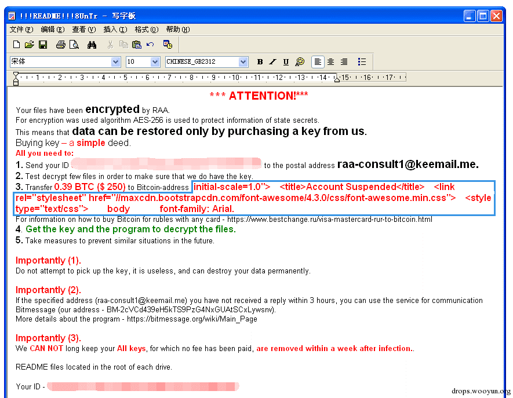Click the left indent marker on the ruler
Viewport: 513px width, 398px height.
click(16, 78)
